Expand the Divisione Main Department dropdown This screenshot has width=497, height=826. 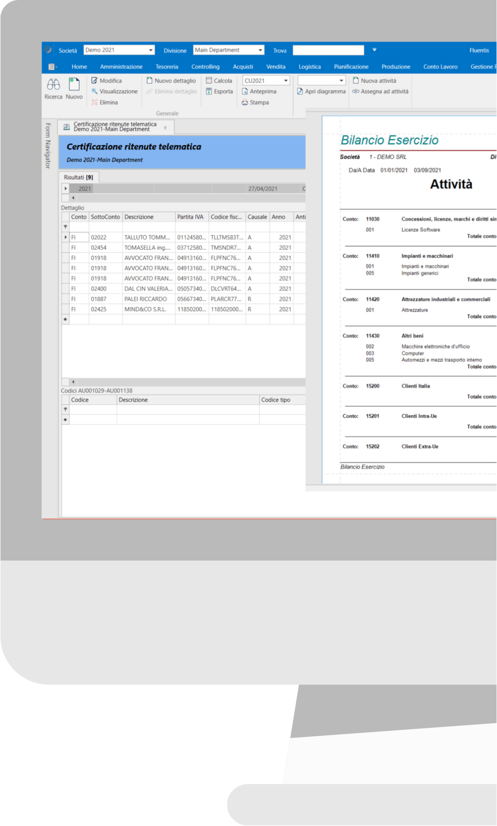(260, 50)
